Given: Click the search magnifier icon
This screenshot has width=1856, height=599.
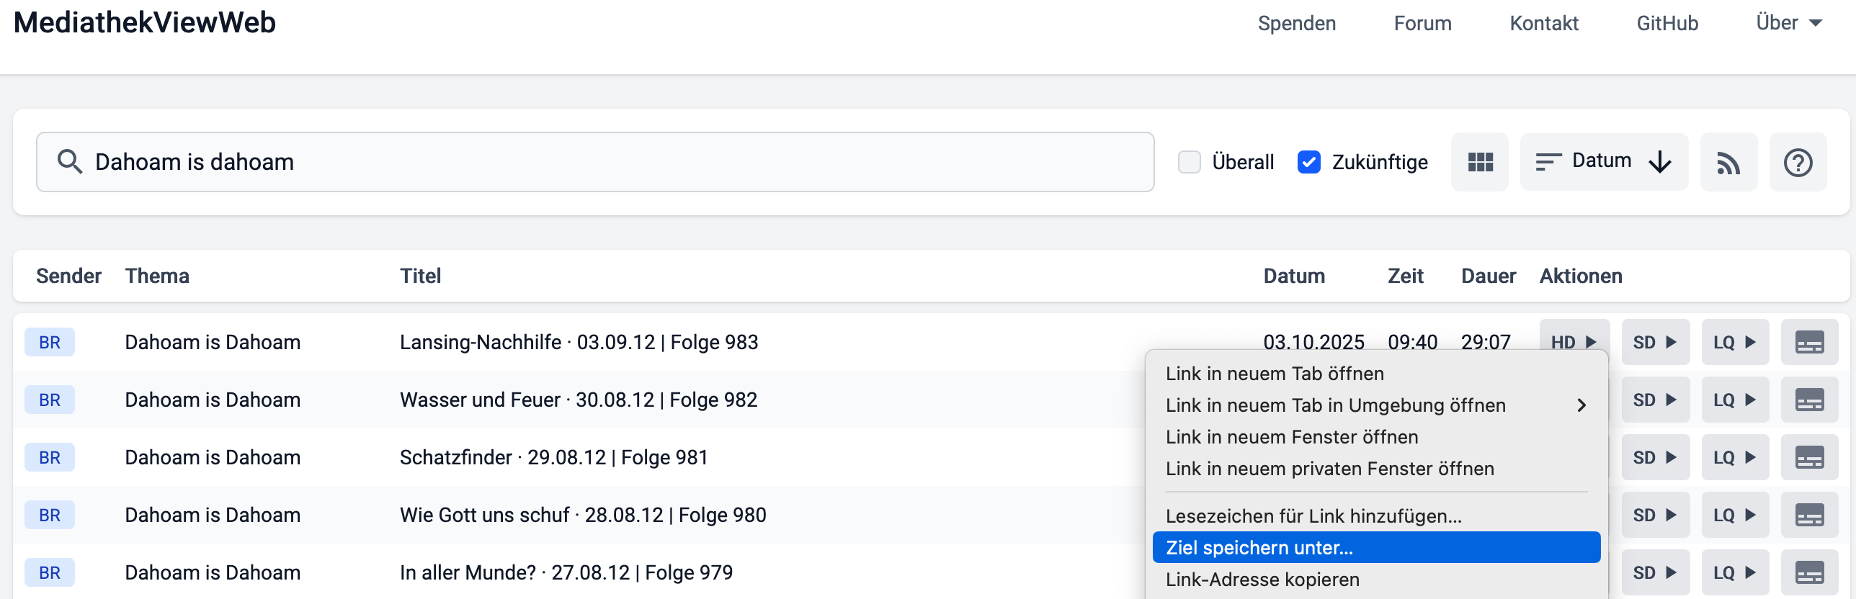Looking at the screenshot, I should tap(69, 161).
